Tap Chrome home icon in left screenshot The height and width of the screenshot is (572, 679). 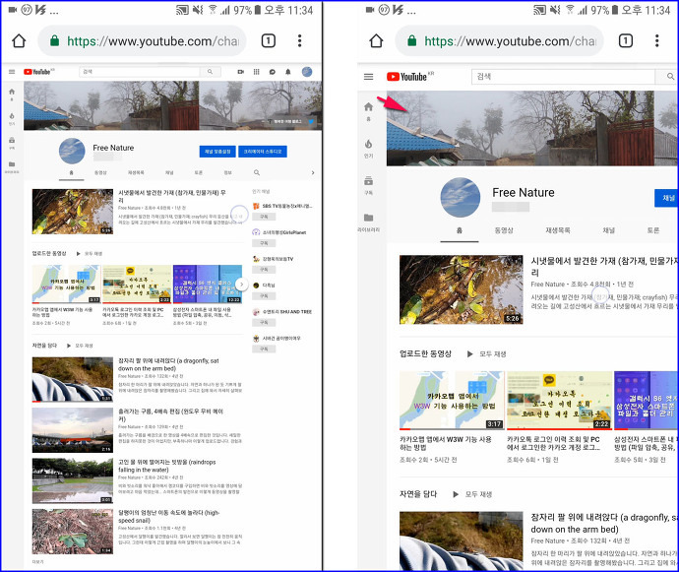point(19,40)
